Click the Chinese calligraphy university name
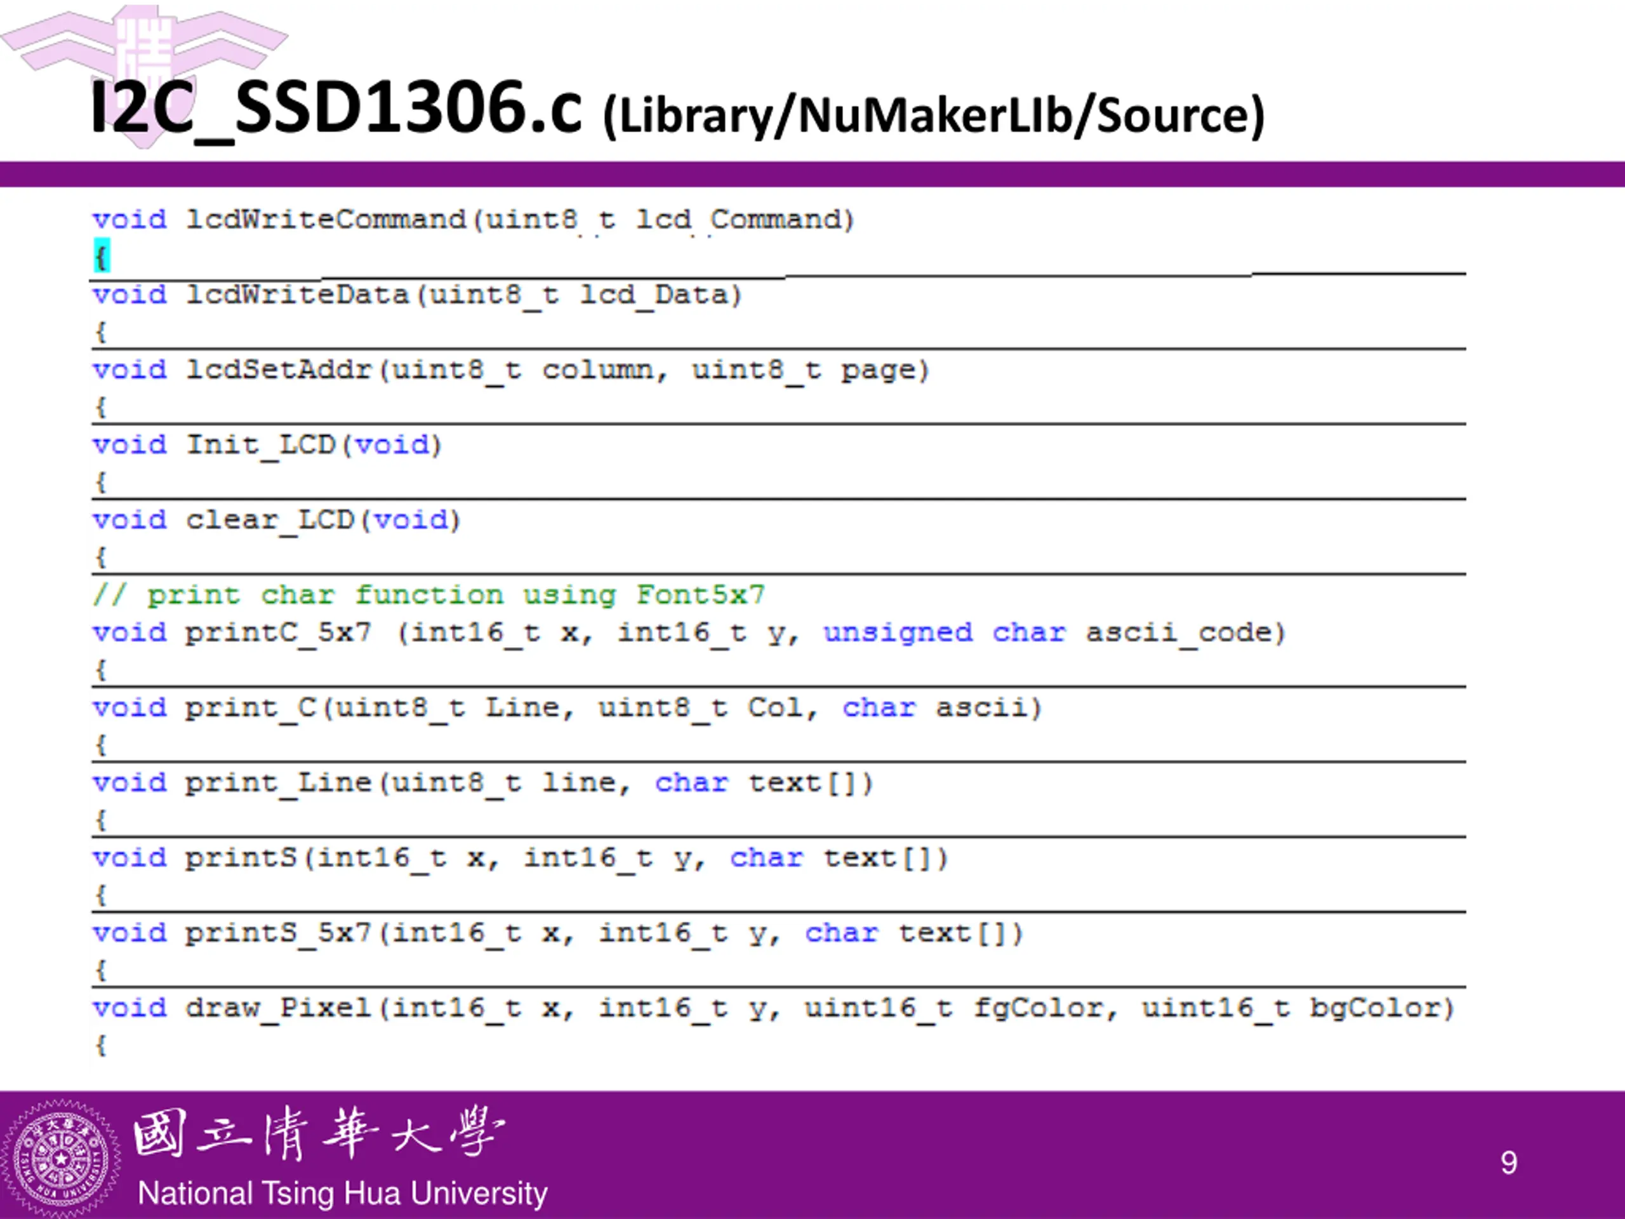This screenshot has height=1219, width=1625. (318, 1135)
